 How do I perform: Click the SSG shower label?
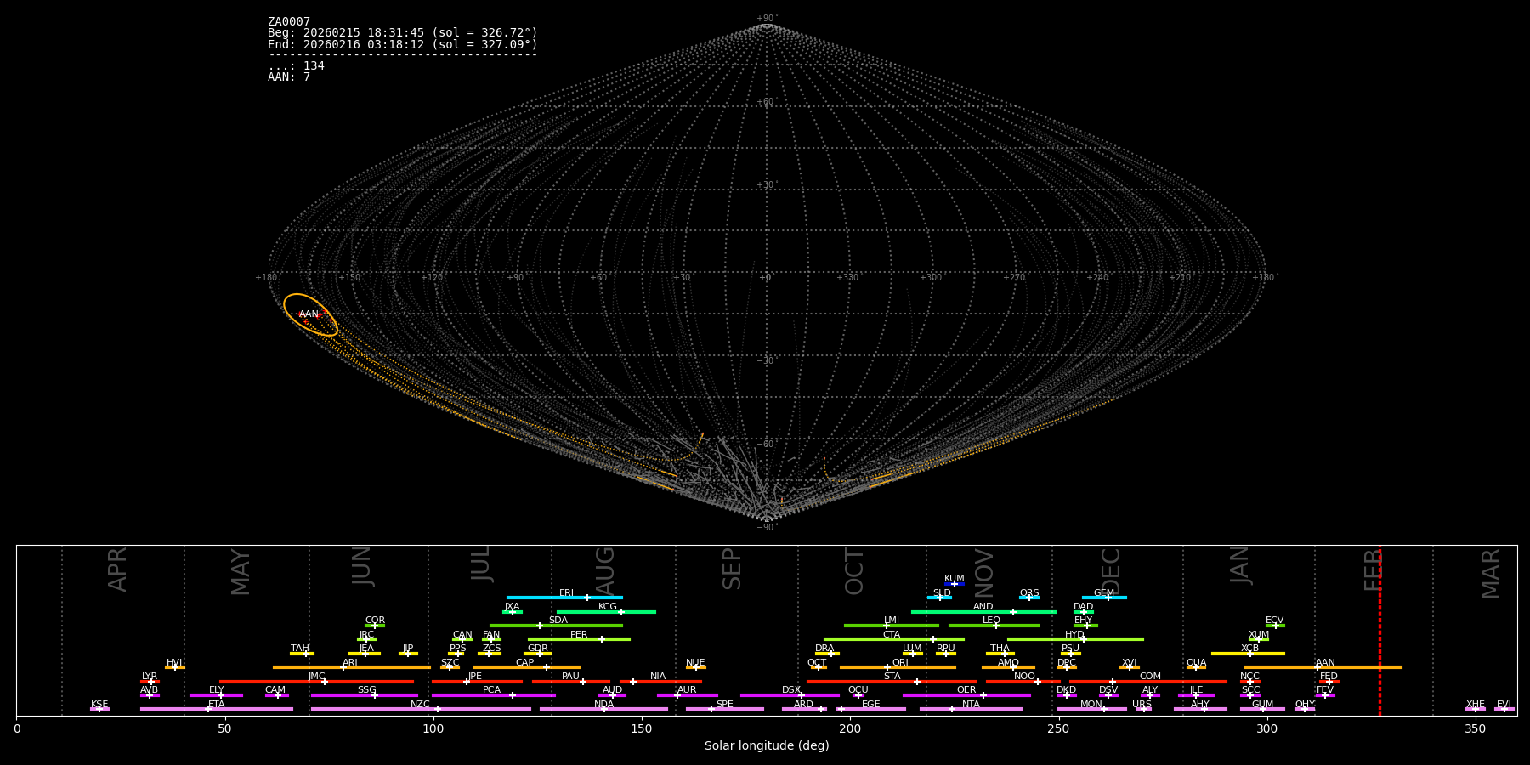point(366,690)
